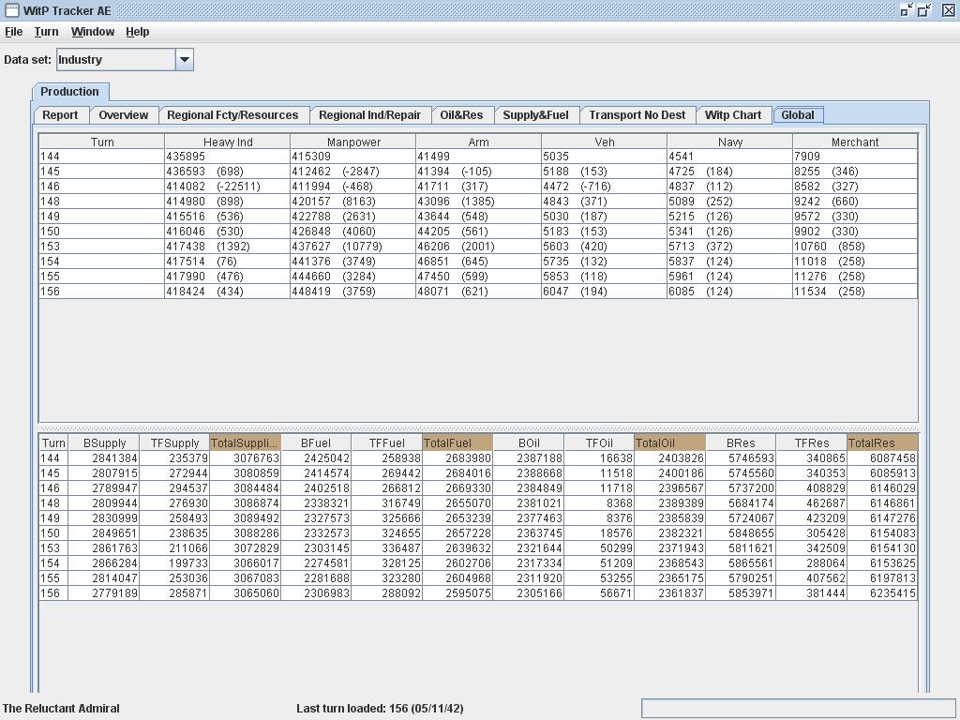Open the Regional Fcty/Resources tab
The image size is (960, 720).
point(232,115)
